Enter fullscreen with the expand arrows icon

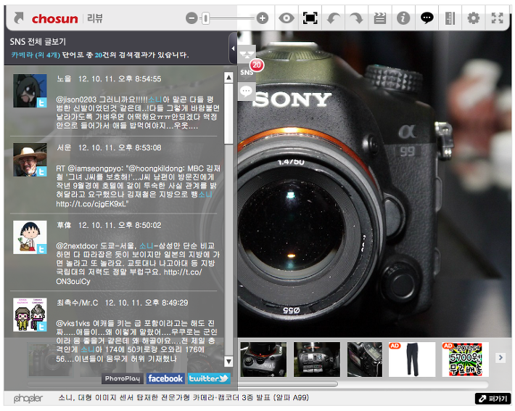[498, 18]
